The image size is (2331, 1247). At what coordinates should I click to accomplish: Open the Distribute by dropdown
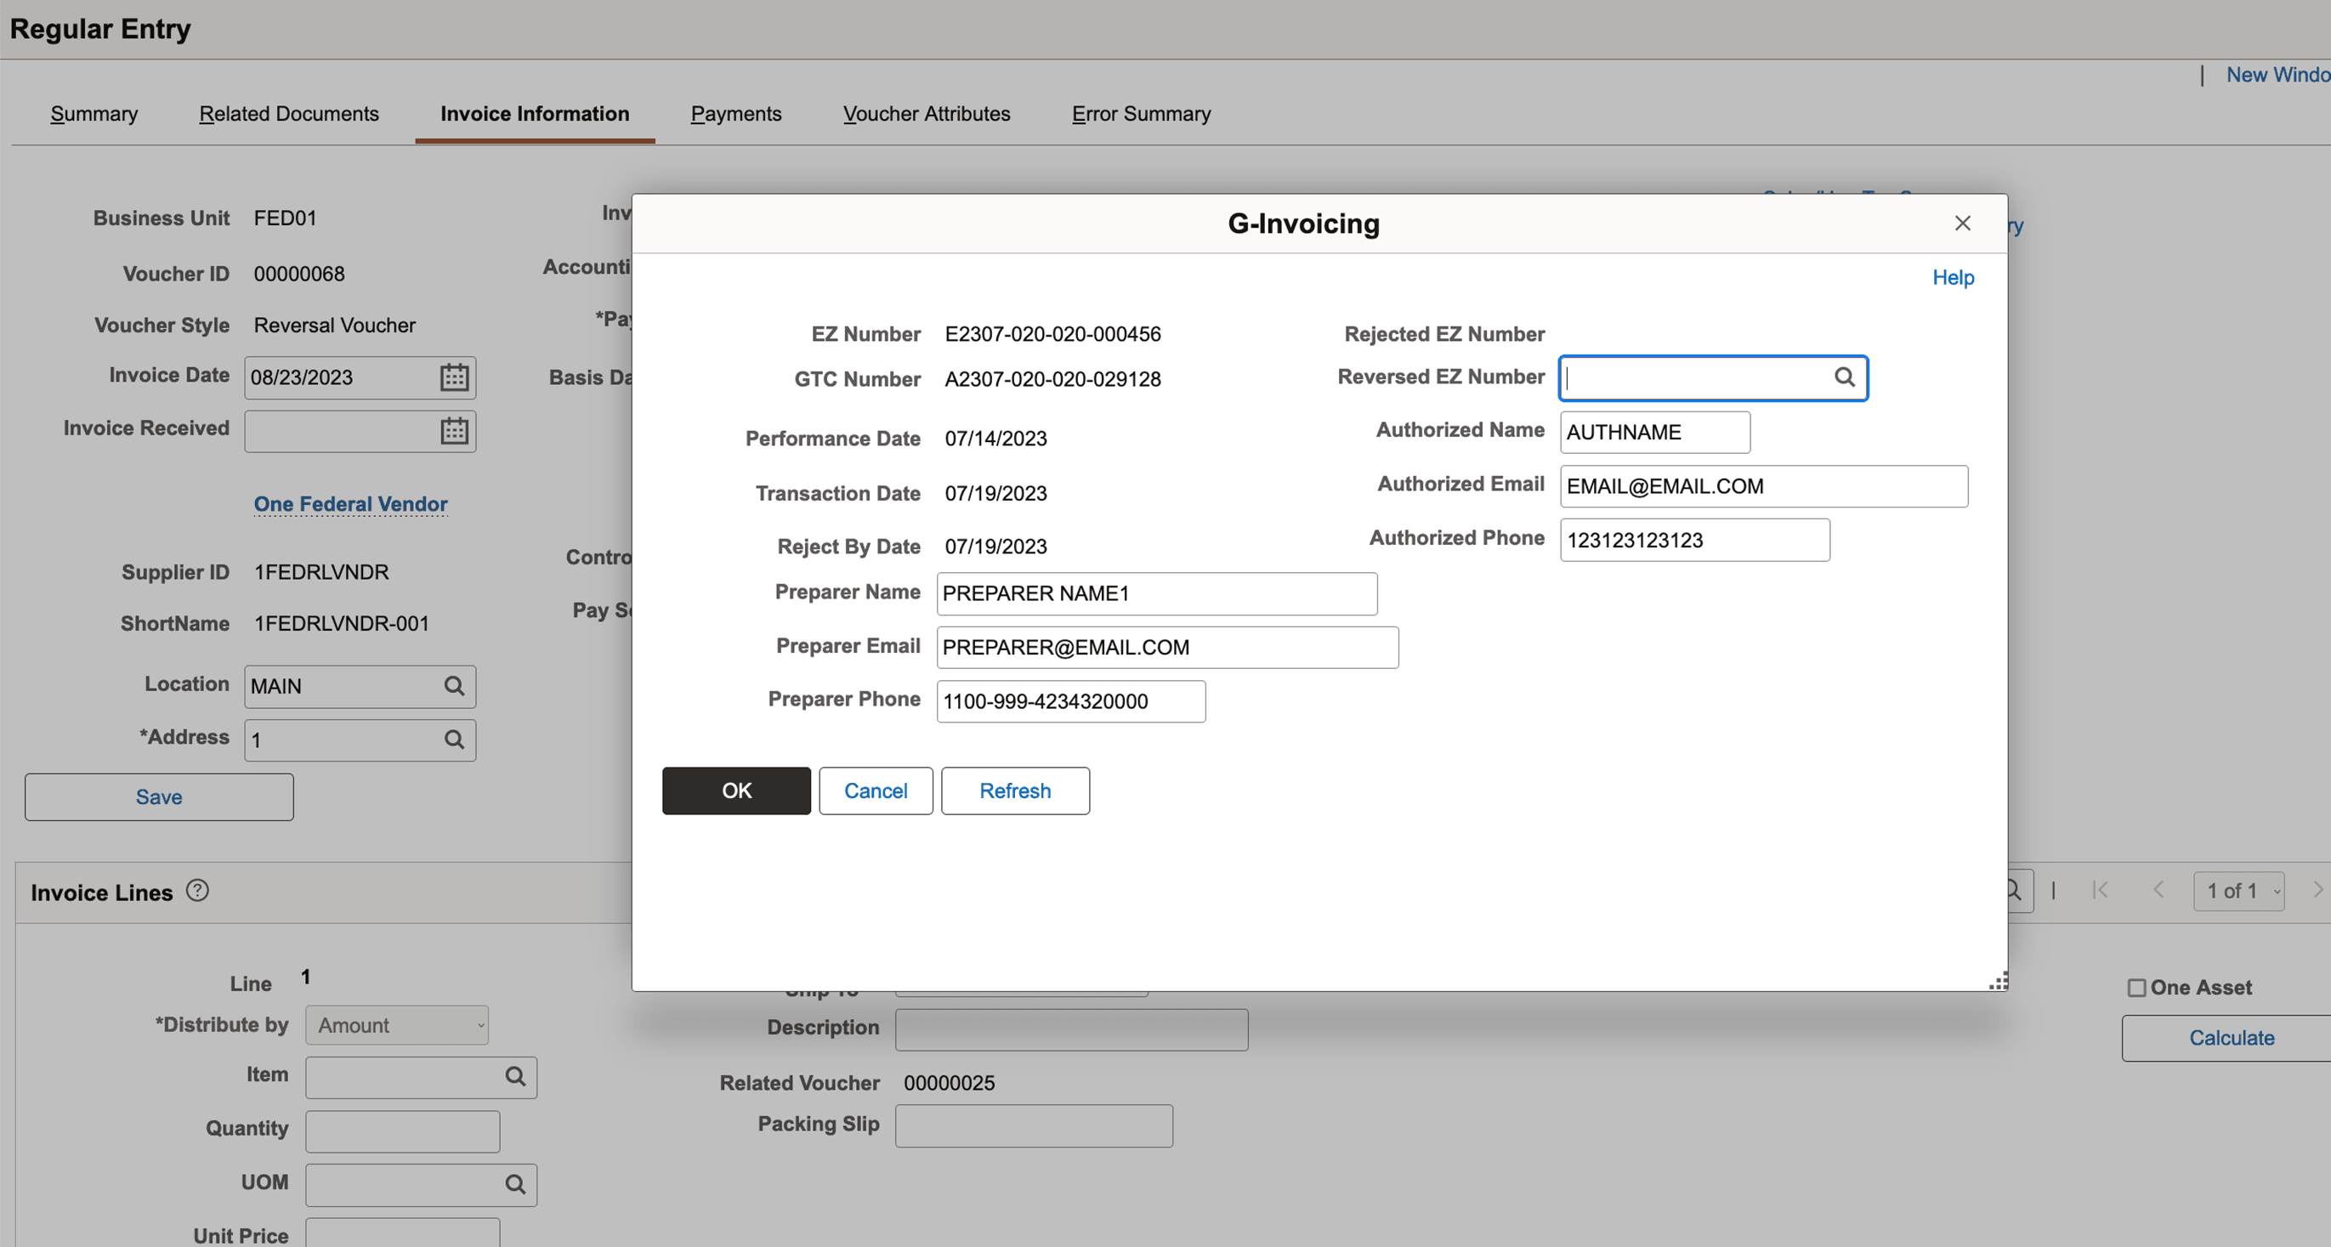[x=396, y=1024]
